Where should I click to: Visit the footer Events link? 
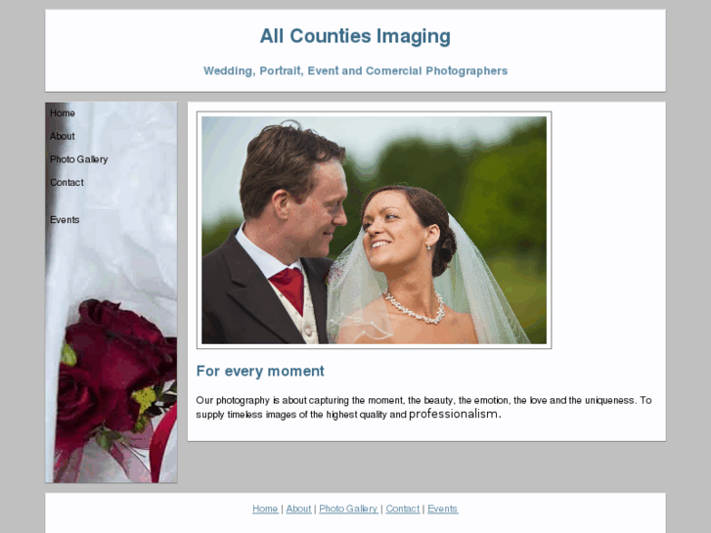click(443, 509)
